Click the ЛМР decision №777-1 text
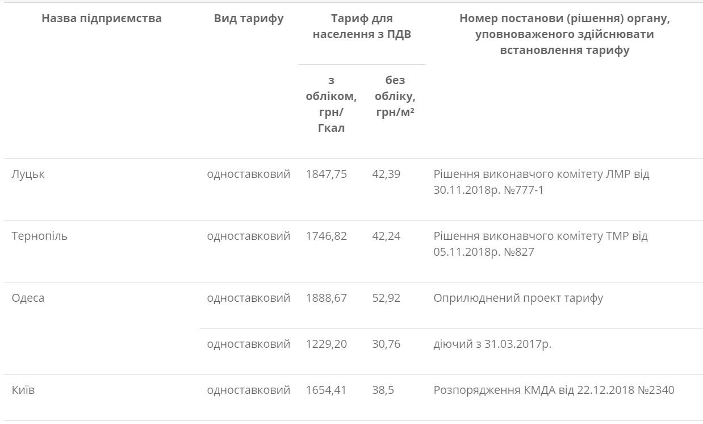This screenshot has height=424, width=703. point(541,182)
